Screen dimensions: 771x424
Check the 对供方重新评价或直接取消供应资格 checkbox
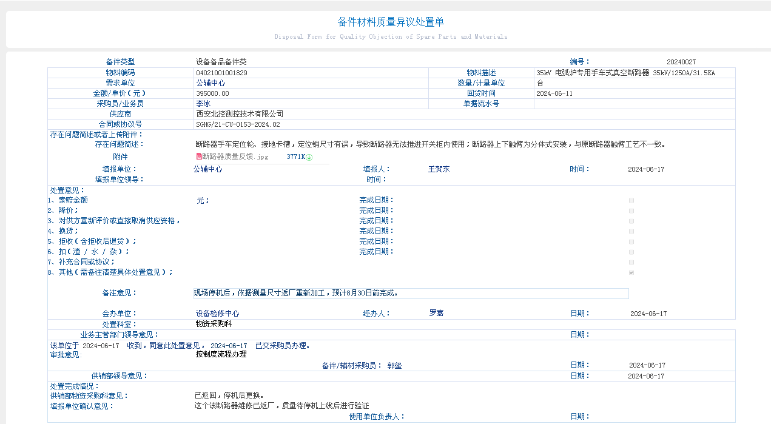pyautogui.click(x=631, y=220)
